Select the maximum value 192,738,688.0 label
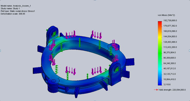Image resolution: width=190 pixels, height=101 pixels. pyautogui.click(x=170, y=21)
